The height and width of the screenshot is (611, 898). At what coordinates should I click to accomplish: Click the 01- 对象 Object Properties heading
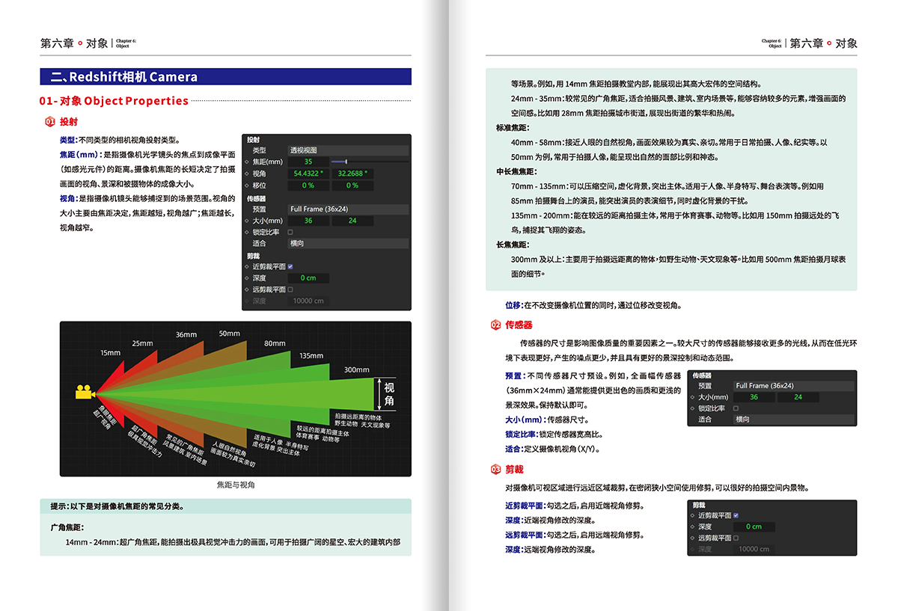pyautogui.click(x=114, y=101)
